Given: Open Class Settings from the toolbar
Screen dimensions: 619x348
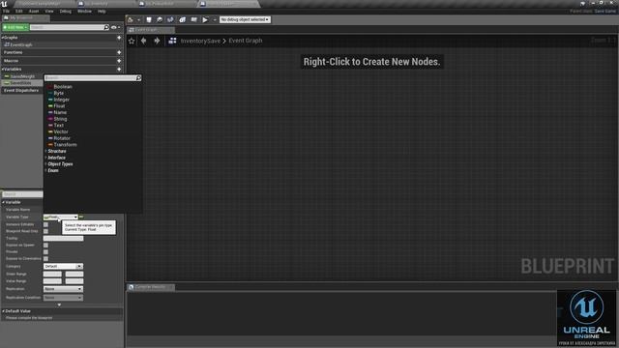Looking at the screenshot, I should (182, 19).
